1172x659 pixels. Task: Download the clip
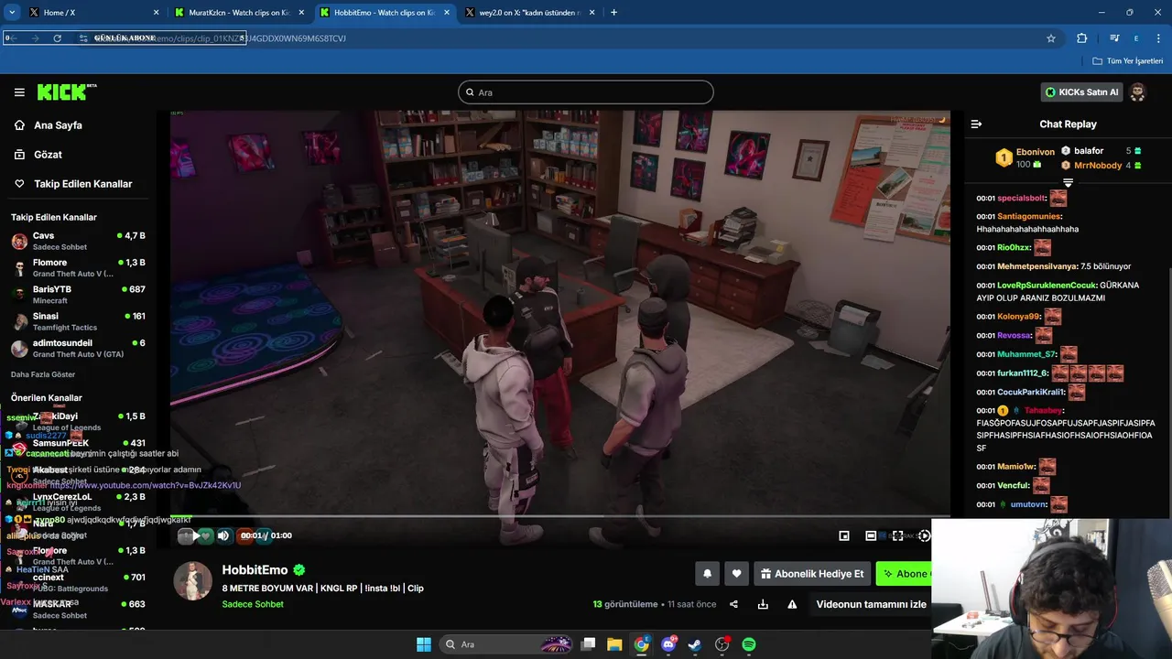click(763, 604)
